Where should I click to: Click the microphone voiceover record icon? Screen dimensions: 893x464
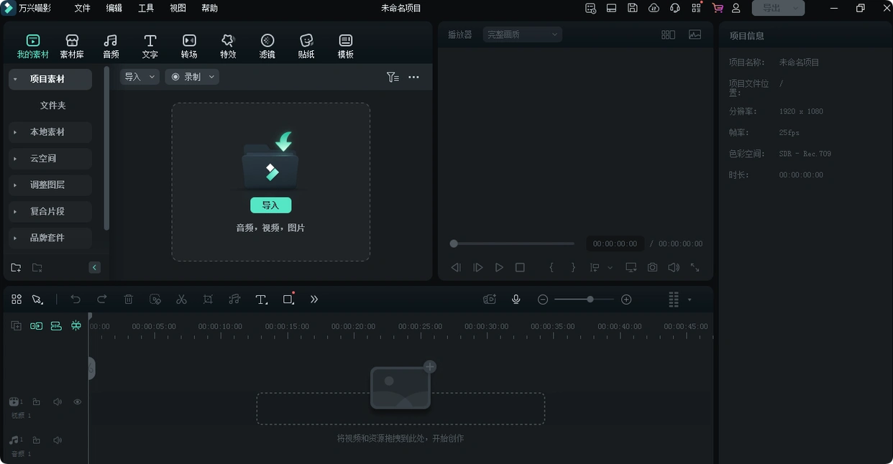tap(516, 300)
